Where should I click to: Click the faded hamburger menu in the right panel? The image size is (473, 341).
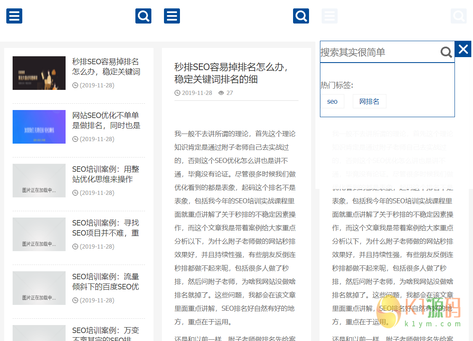[330, 16]
